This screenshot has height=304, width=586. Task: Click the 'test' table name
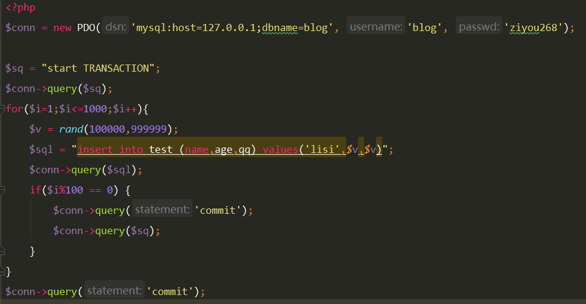161,149
